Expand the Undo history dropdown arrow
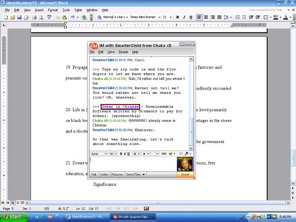Viewport: 296px width, 222px height. point(77,17)
